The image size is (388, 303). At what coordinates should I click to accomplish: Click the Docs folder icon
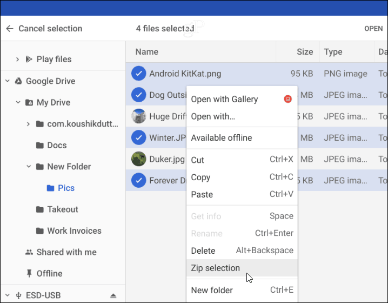(39, 145)
